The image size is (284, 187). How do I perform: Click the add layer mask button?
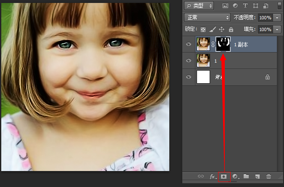[x=224, y=176]
